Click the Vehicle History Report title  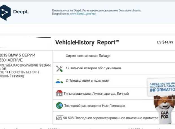pos(87,42)
